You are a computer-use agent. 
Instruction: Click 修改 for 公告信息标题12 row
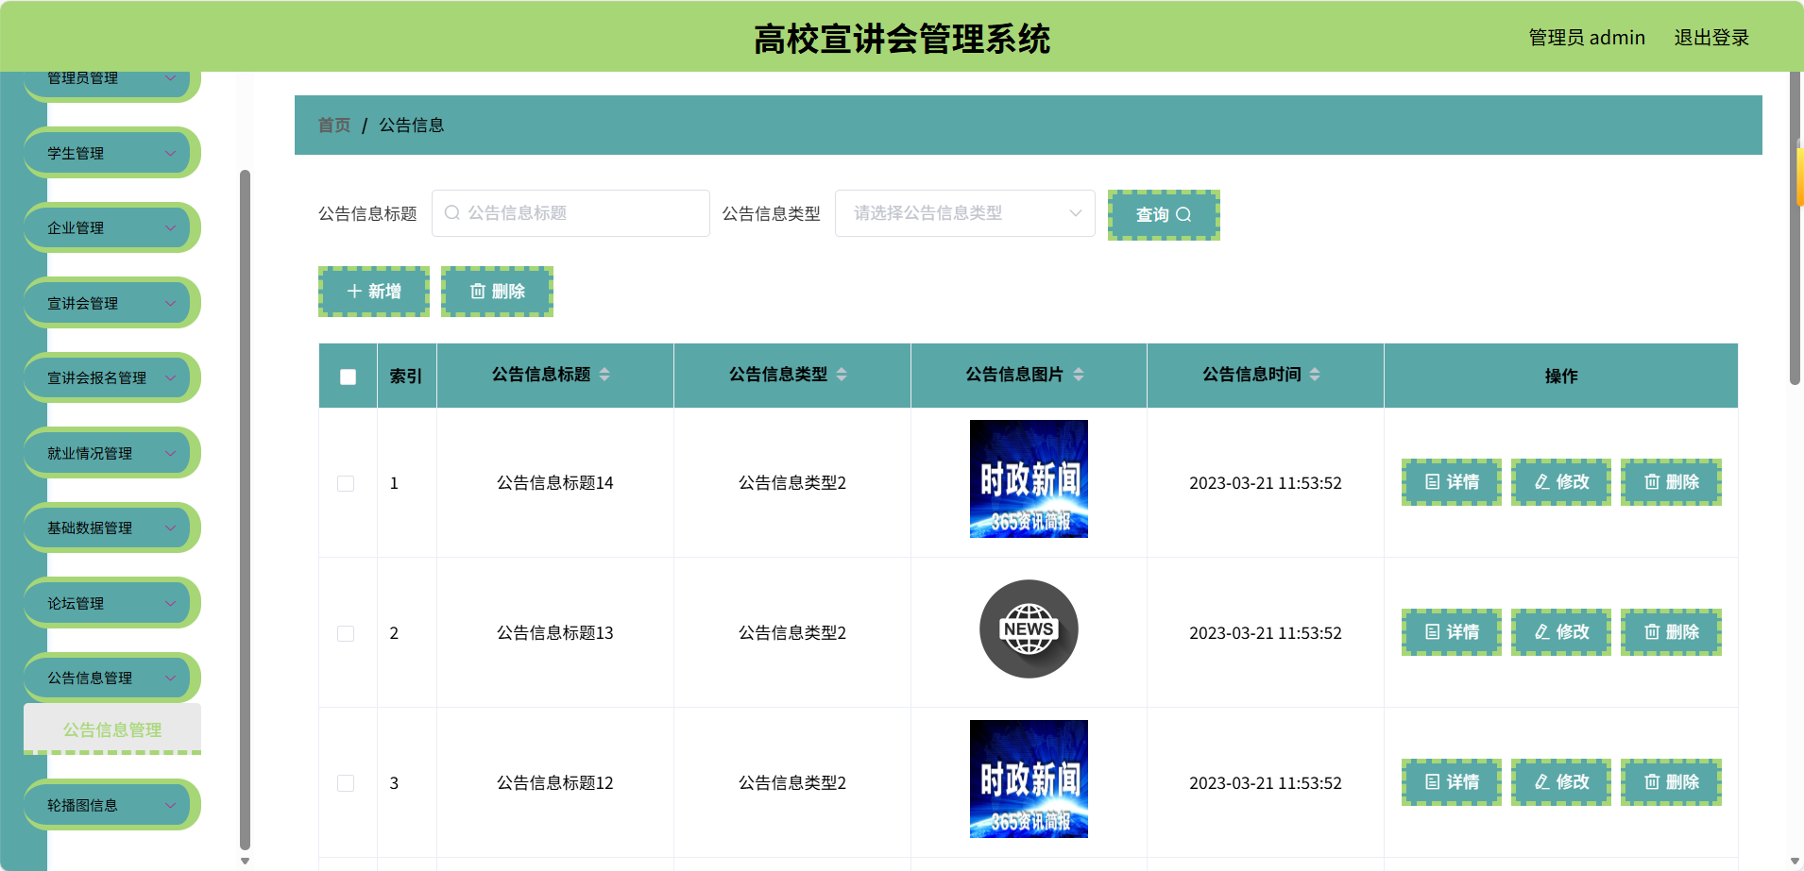click(x=1561, y=782)
